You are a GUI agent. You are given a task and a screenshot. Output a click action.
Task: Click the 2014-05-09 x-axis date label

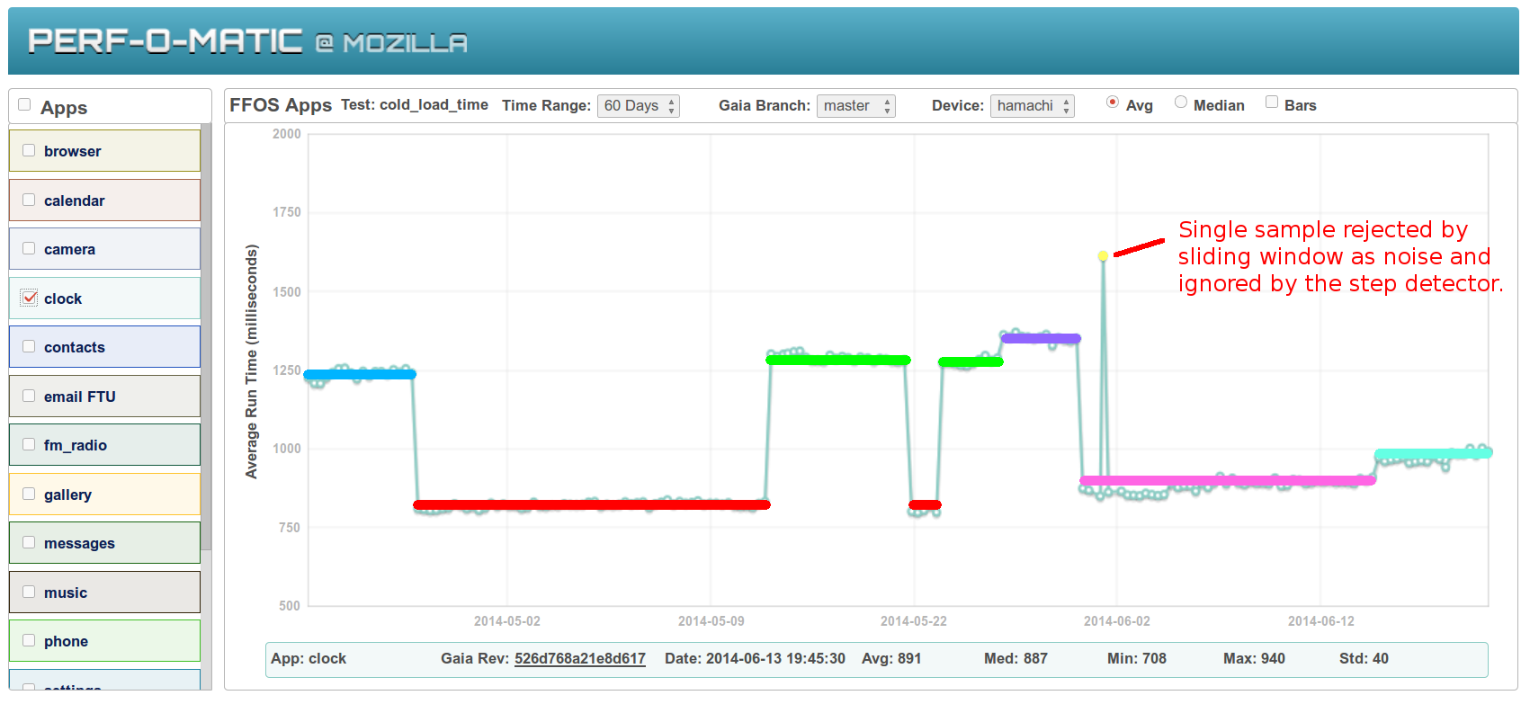click(711, 621)
